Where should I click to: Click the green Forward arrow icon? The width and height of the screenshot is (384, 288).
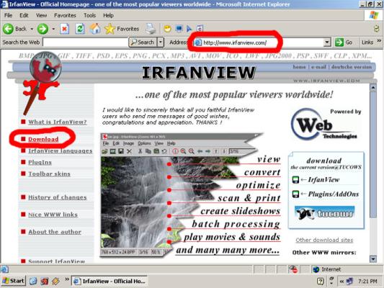point(43,29)
